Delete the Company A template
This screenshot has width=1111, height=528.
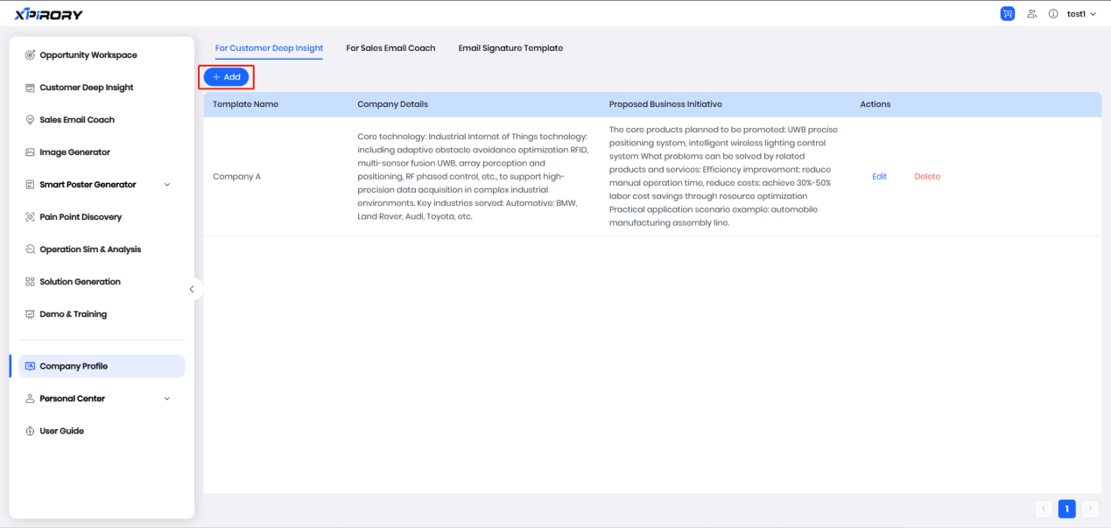pyautogui.click(x=927, y=177)
